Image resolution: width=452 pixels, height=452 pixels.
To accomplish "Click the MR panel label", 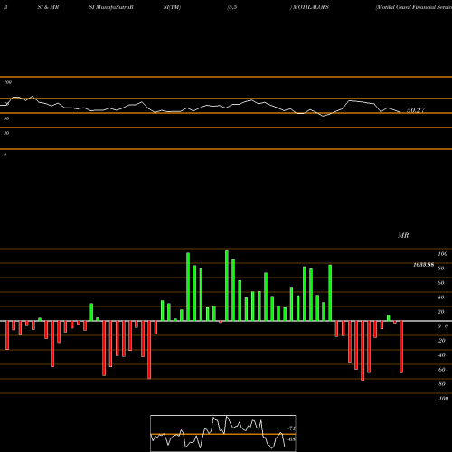I will (x=403, y=235).
